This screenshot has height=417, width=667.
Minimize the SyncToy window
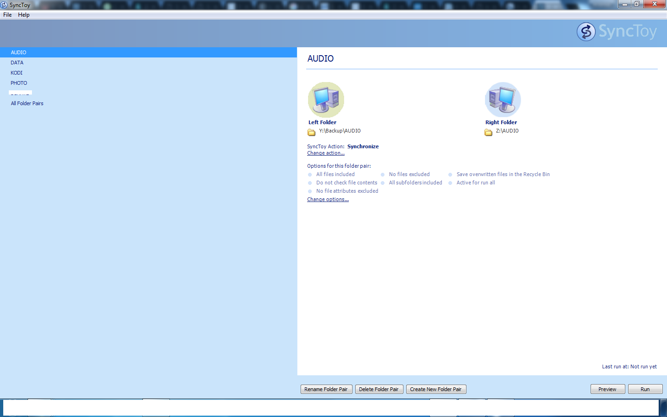tap(624, 4)
